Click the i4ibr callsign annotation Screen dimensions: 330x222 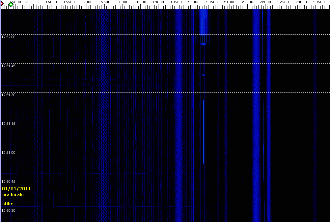coord(7,204)
